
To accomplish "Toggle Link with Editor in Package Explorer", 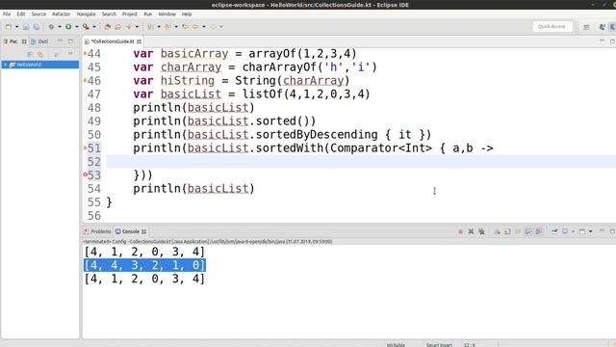I will (40, 54).
